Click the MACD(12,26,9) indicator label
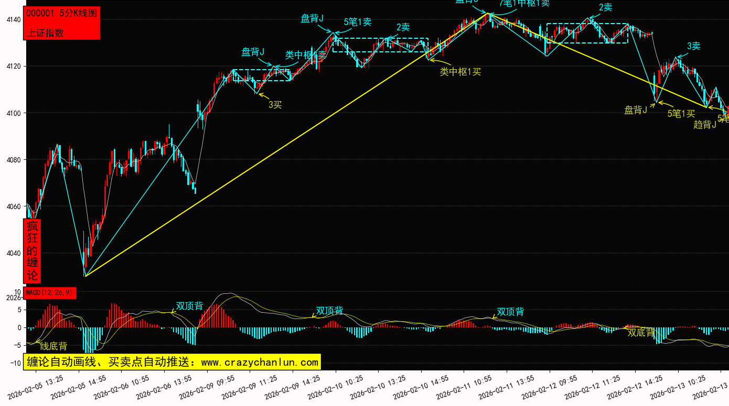The height and width of the screenshot is (406, 729). pos(50,292)
